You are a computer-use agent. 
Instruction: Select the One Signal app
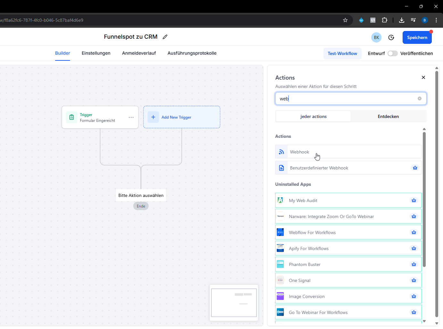pyautogui.click(x=349, y=280)
